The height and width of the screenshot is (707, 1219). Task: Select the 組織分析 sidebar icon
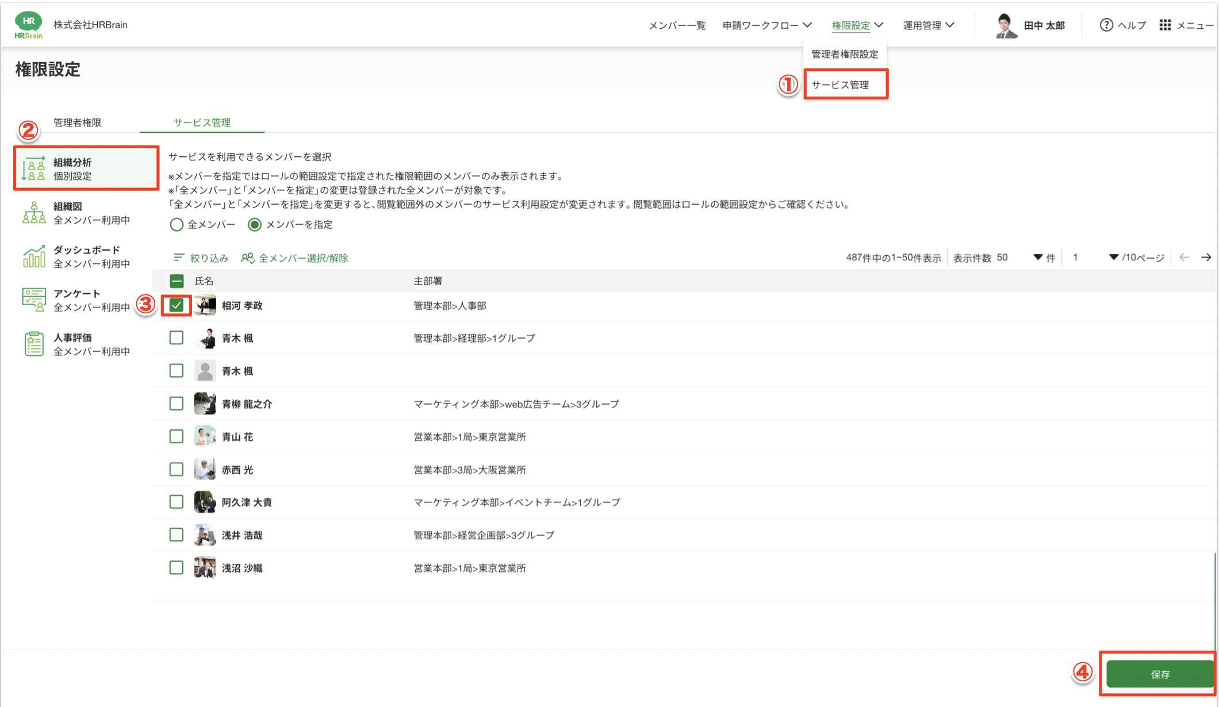(x=34, y=168)
